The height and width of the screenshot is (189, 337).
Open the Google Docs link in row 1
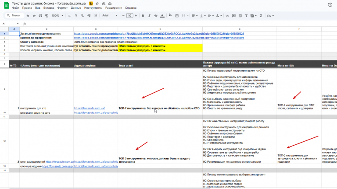point(159,34)
